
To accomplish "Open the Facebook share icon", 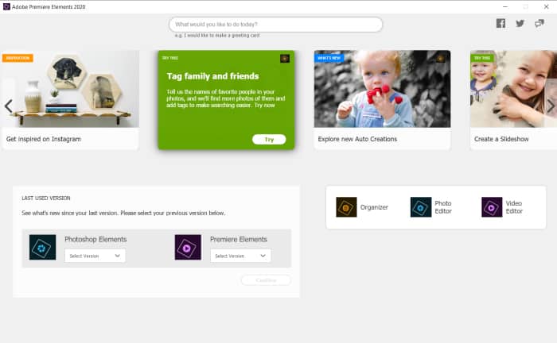I will coord(501,23).
